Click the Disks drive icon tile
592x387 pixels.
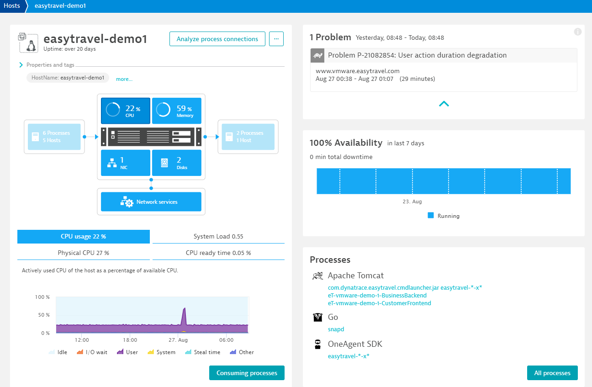click(176, 163)
